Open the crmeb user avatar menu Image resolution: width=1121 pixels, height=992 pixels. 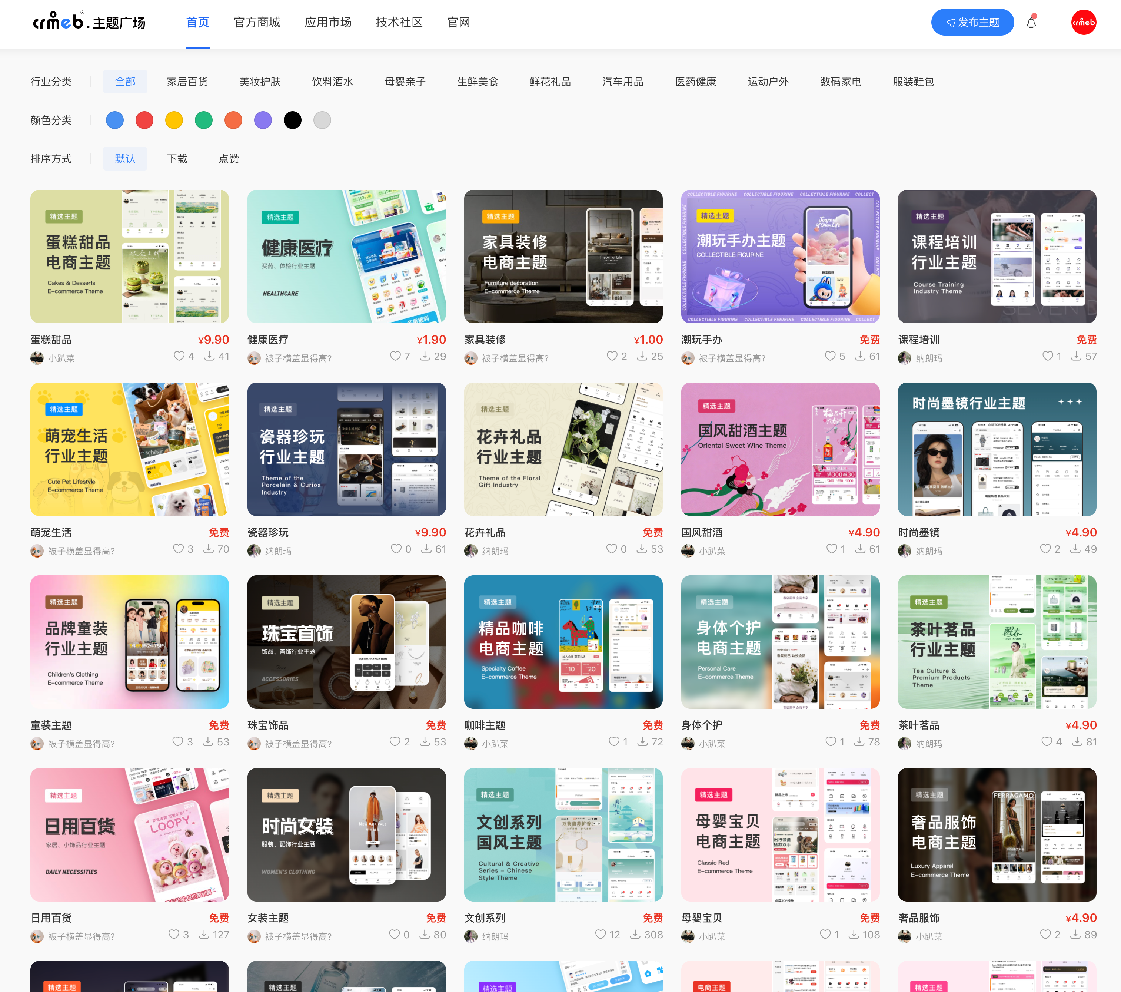(x=1083, y=23)
